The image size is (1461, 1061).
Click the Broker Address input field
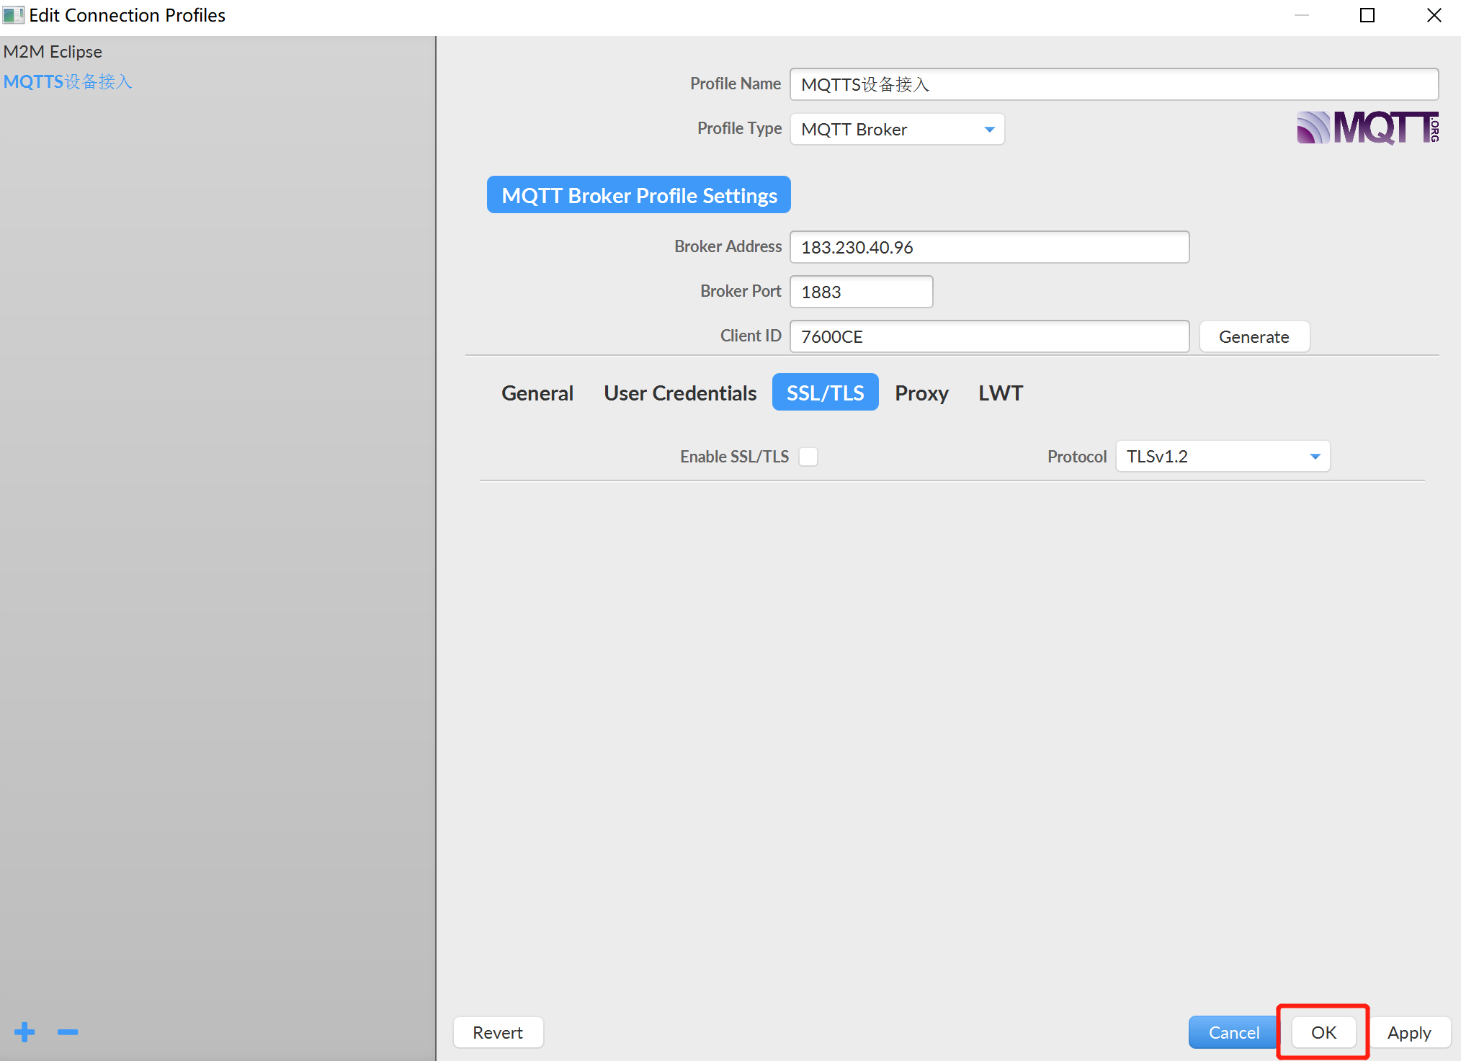(x=988, y=248)
